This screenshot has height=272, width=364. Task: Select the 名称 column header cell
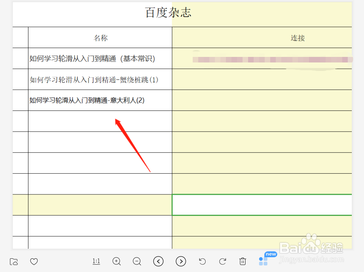pos(100,38)
